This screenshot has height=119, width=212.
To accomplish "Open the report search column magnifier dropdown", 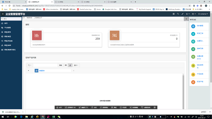I will [x=29, y=65].
